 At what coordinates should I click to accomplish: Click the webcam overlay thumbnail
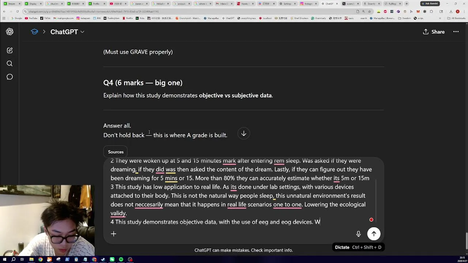(x=48, y=220)
